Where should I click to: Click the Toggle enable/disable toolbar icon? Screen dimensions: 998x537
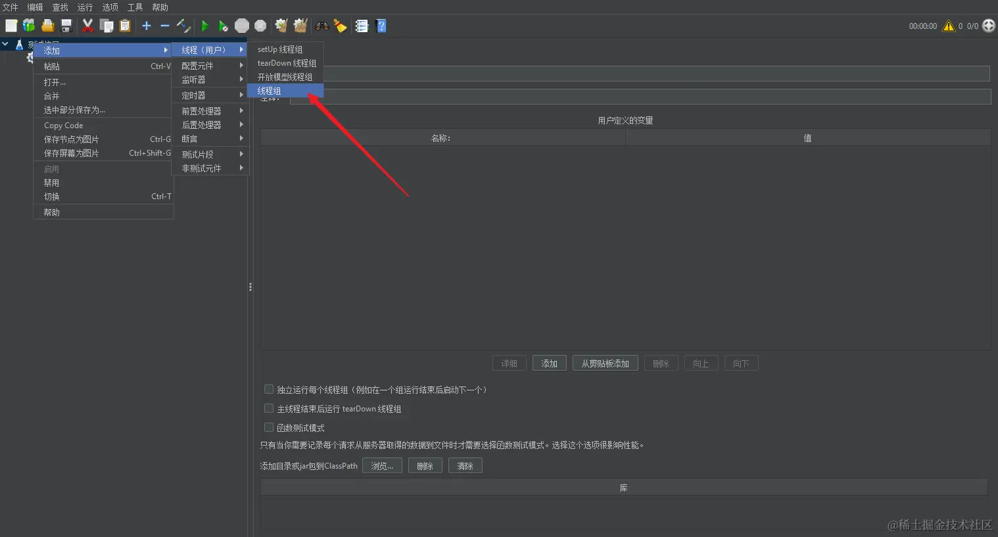183,26
